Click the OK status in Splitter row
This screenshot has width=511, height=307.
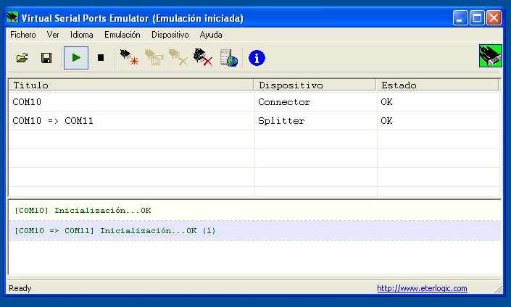[386, 121]
